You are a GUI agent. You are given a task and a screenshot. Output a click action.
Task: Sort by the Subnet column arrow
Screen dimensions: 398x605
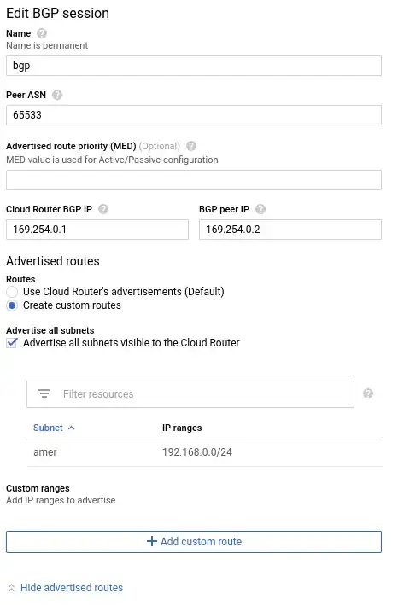point(72,428)
